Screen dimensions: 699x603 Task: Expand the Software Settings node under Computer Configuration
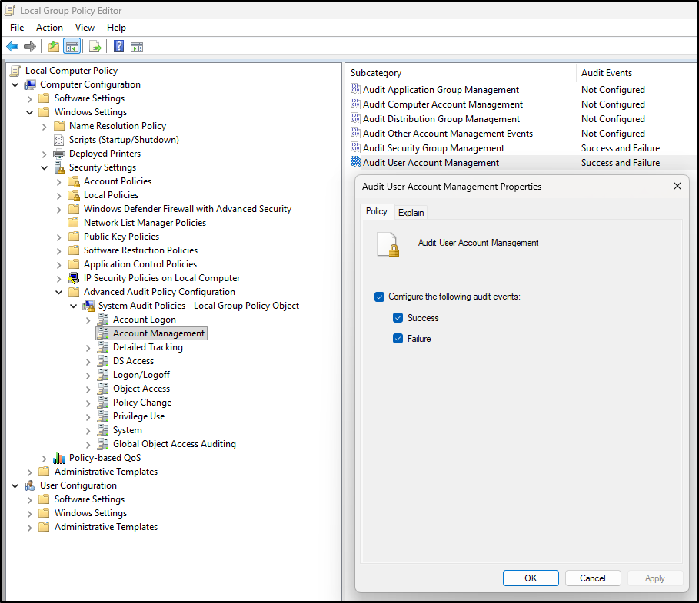coord(29,99)
